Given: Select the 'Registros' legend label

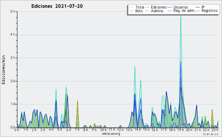Looking at the screenshot, I should [209, 11].
